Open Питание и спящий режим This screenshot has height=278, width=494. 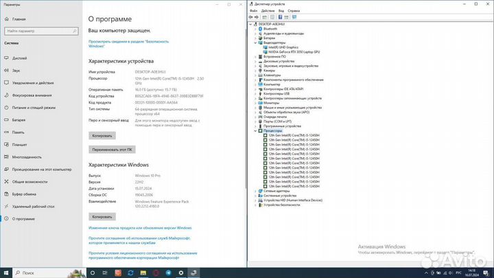34,108
